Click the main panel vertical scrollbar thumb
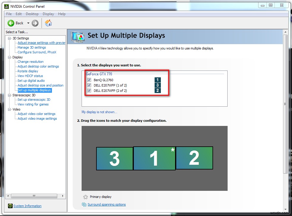The image size is (292, 216). click(x=285, y=104)
